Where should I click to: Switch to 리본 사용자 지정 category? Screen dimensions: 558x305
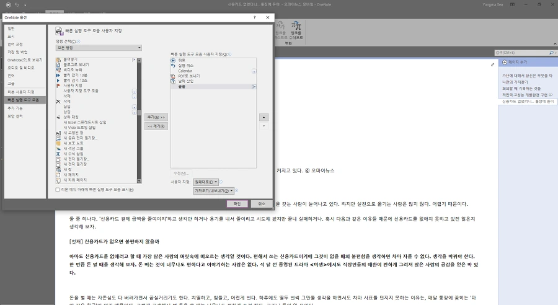point(25,92)
